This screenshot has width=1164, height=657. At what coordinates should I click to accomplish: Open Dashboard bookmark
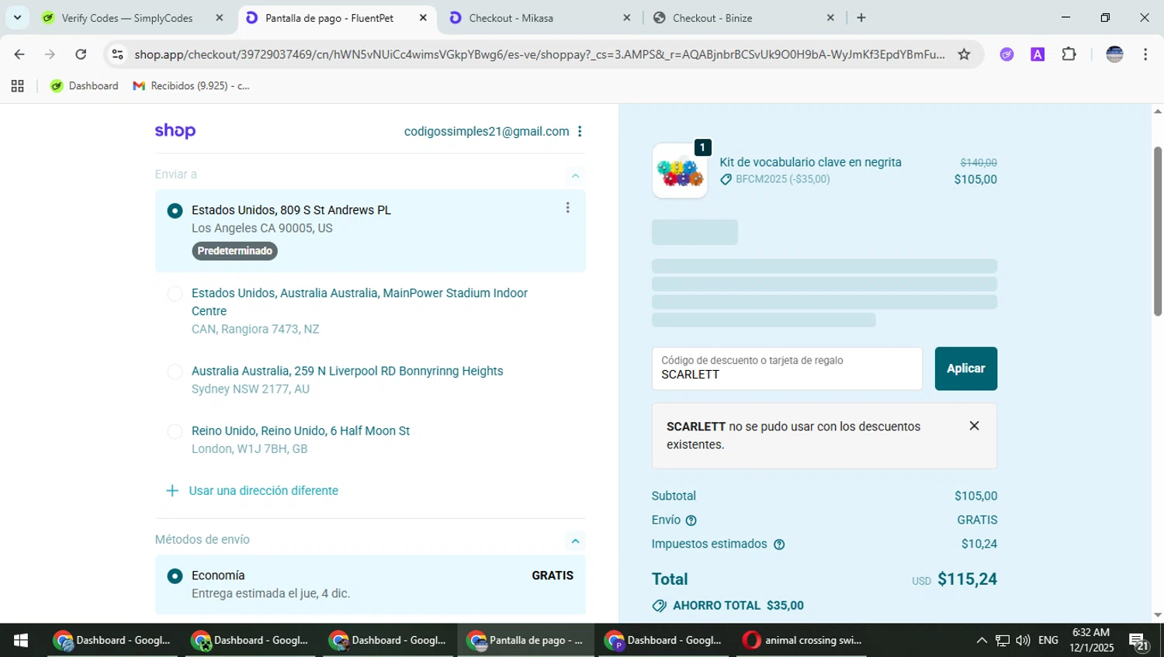tap(85, 86)
